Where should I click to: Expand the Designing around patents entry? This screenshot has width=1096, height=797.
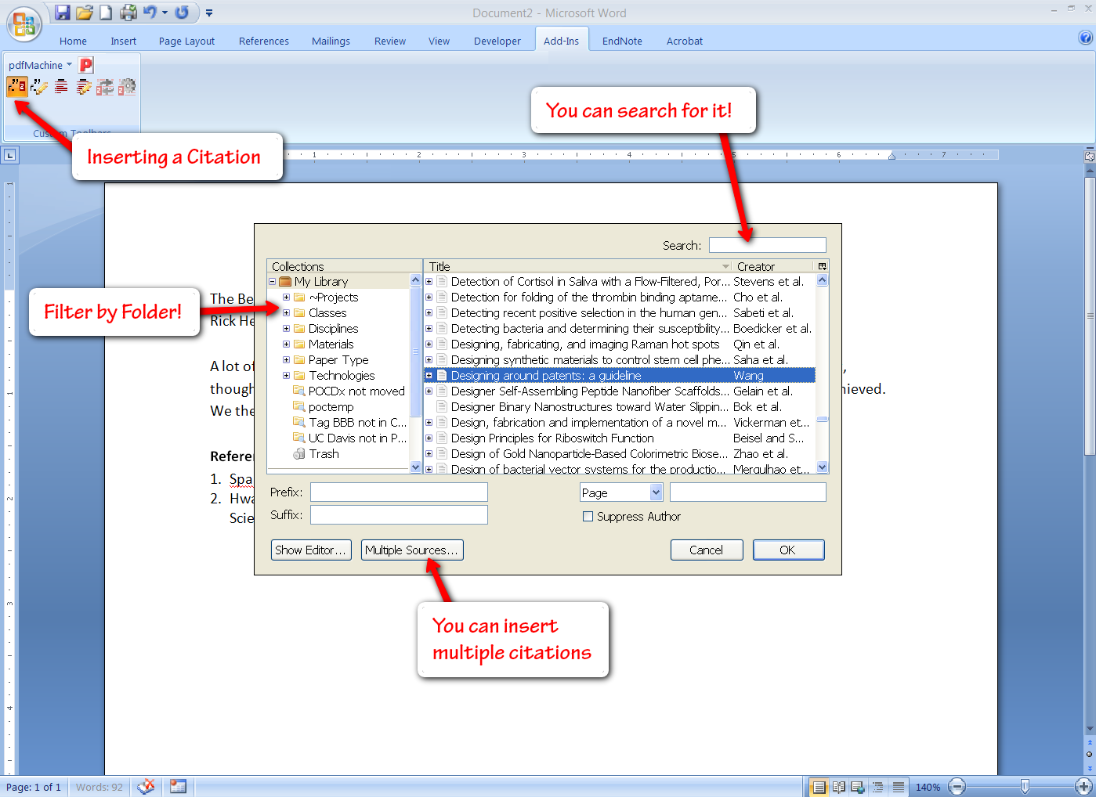click(429, 375)
